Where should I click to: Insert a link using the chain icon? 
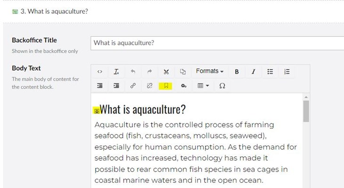pos(133,86)
